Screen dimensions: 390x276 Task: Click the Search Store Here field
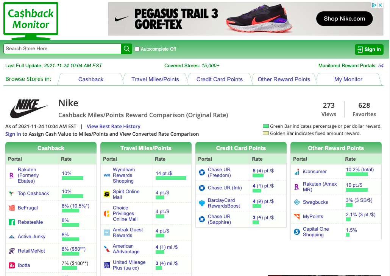(62, 49)
